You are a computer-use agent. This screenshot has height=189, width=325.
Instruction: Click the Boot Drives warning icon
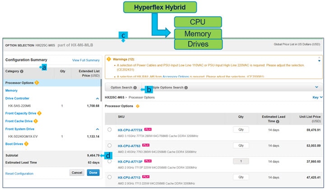[x=26, y=144]
